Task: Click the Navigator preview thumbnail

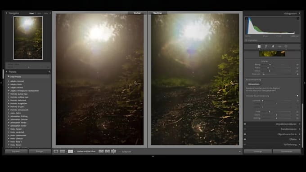Action: tap(28, 38)
